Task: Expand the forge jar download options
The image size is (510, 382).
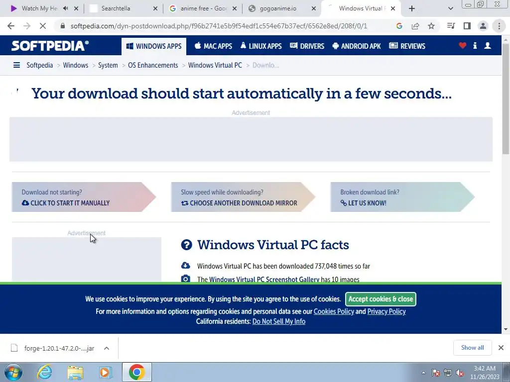Action: (x=107, y=348)
